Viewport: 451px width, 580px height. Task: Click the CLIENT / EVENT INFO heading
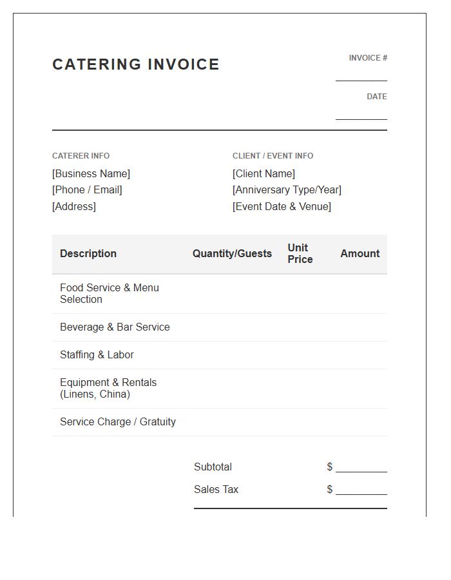point(273,156)
